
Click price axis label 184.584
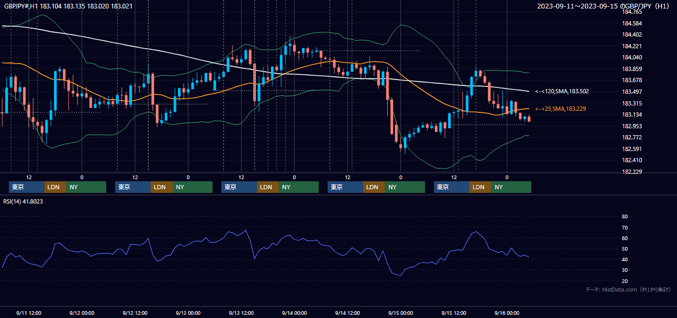pos(632,23)
